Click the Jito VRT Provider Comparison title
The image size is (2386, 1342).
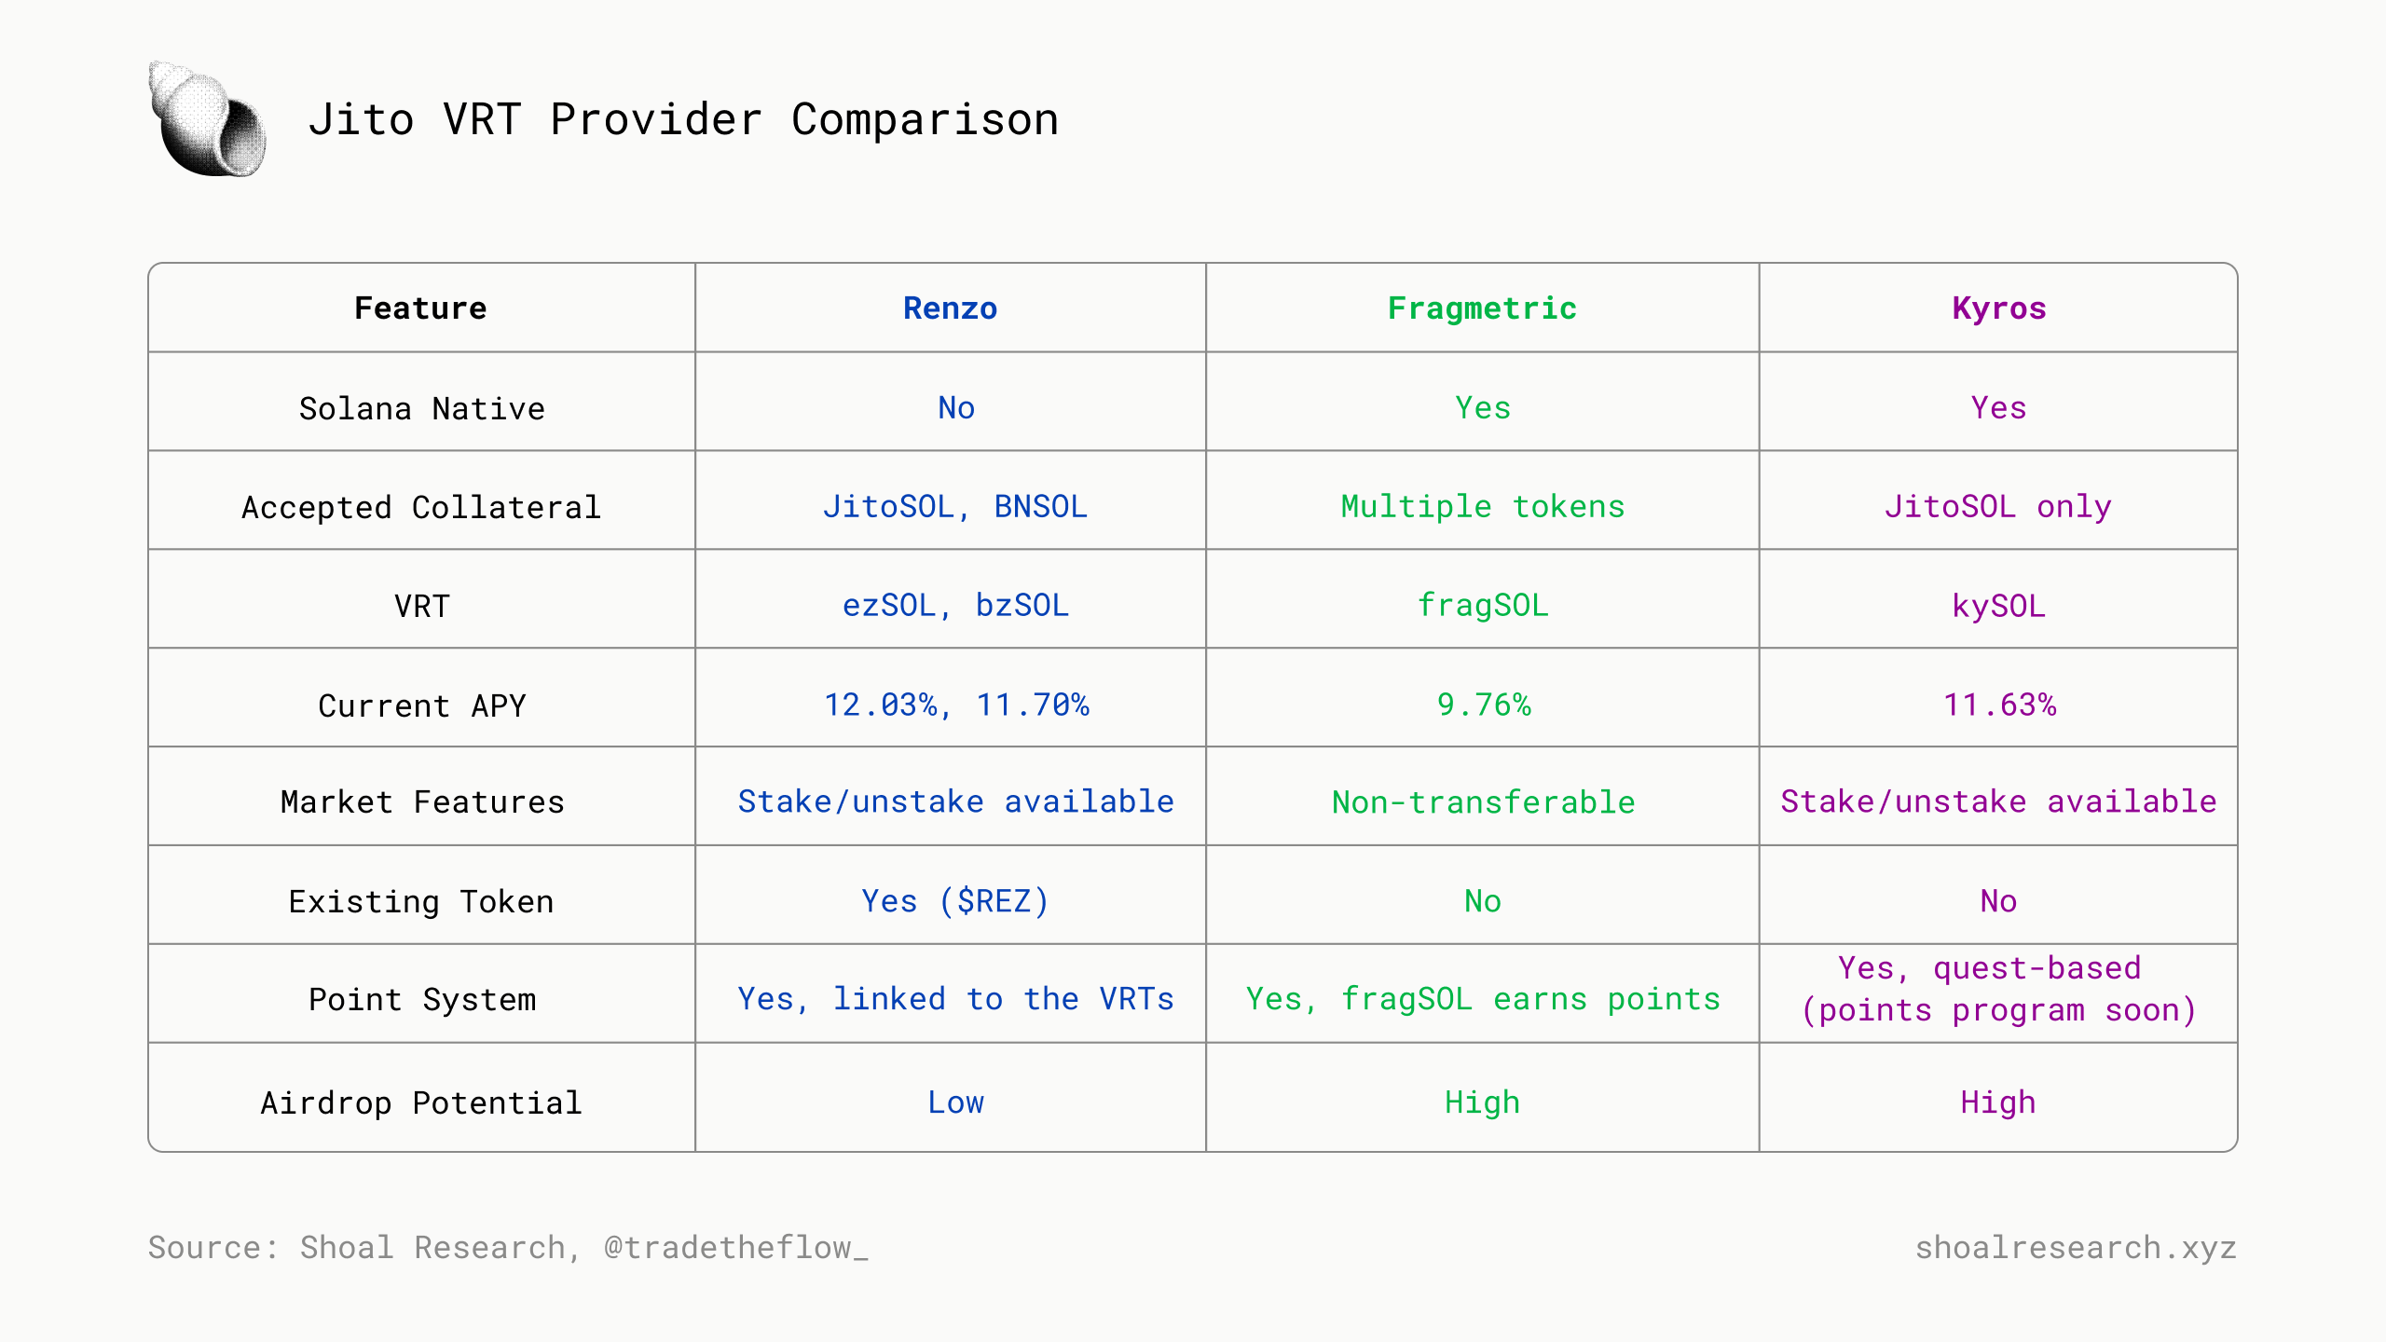(x=683, y=120)
